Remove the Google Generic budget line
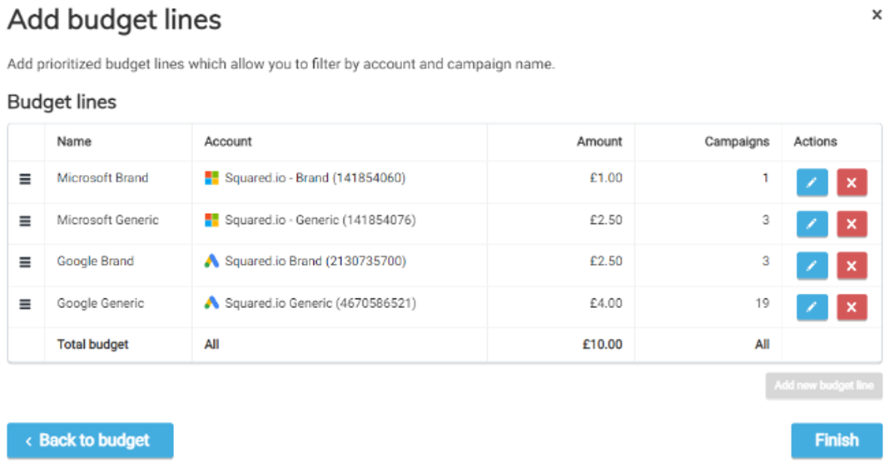Screen dimensions: 894x468 [x=852, y=307]
